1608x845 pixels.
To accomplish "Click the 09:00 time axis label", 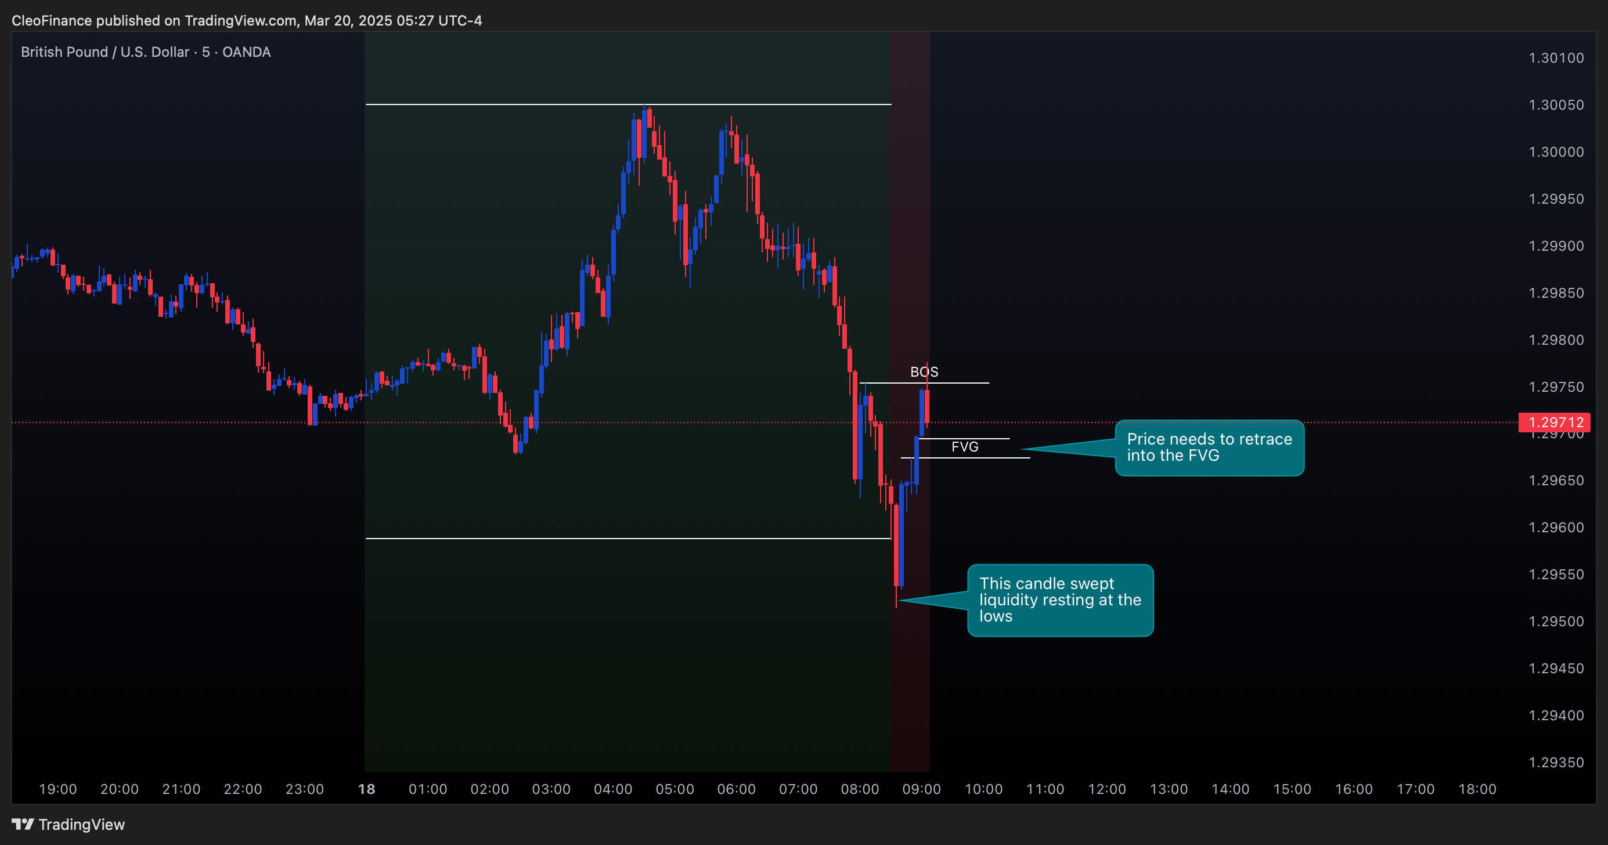I will tap(921, 789).
